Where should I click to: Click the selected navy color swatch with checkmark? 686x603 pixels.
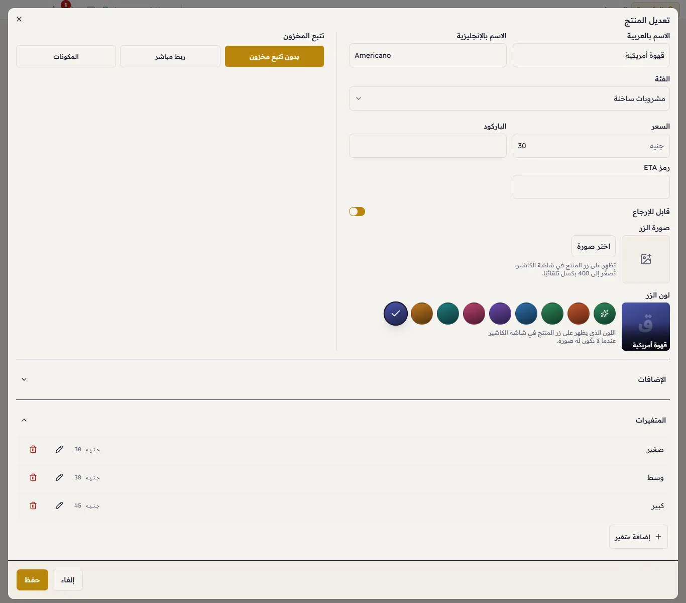click(396, 314)
